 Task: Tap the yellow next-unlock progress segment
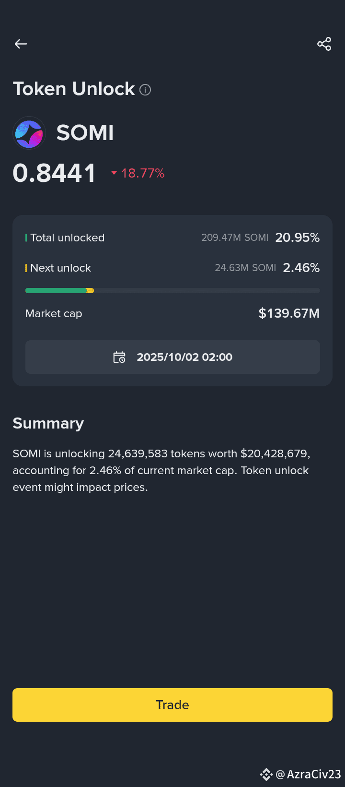tap(90, 291)
